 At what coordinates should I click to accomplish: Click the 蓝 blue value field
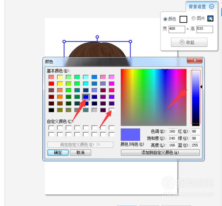(195, 145)
